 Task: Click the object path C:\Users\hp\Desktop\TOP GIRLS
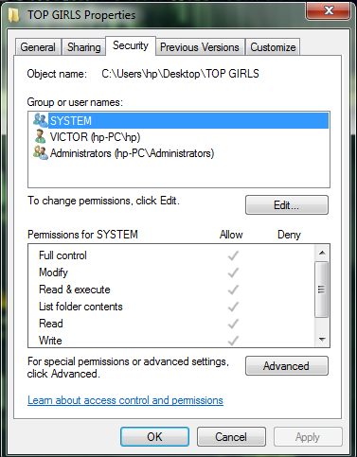(180, 74)
